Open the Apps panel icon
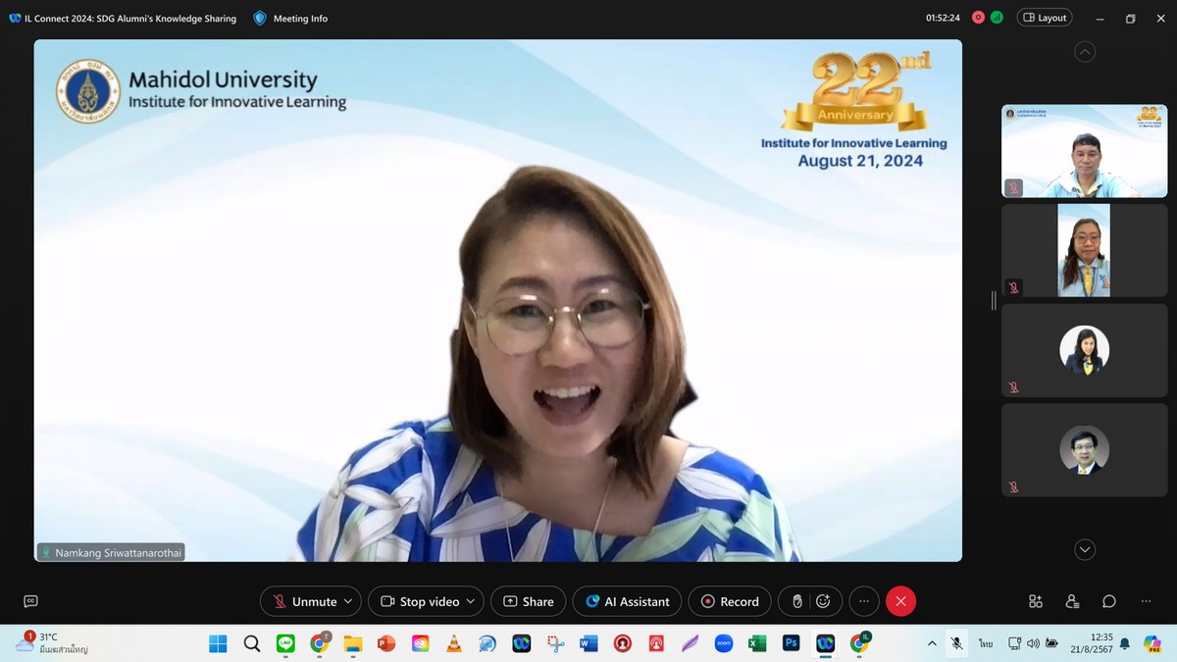The width and height of the screenshot is (1177, 662). point(1036,601)
